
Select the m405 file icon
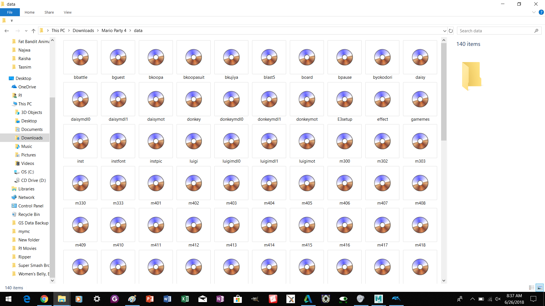[307, 183]
